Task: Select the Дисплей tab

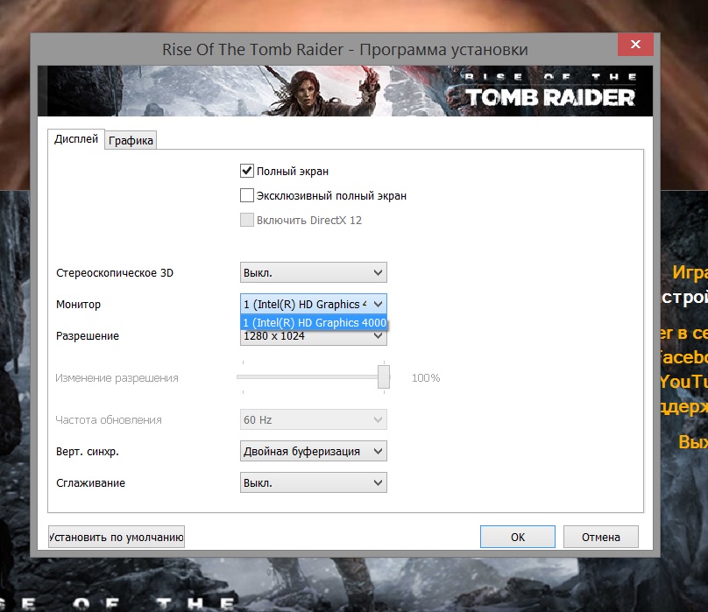Action: [x=76, y=139]
